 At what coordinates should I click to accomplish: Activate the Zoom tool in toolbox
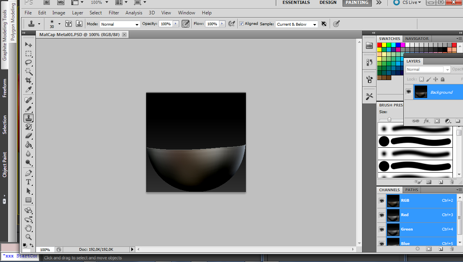(28, 237)
